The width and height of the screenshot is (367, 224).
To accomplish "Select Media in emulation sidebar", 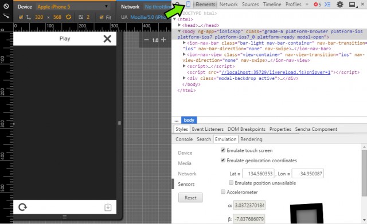I will pos(185,163).
